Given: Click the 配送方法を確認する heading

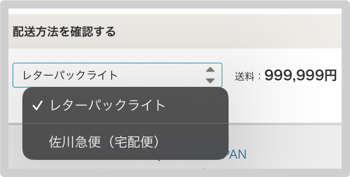Looking at the screenshot, I should [x=64, y=32].
